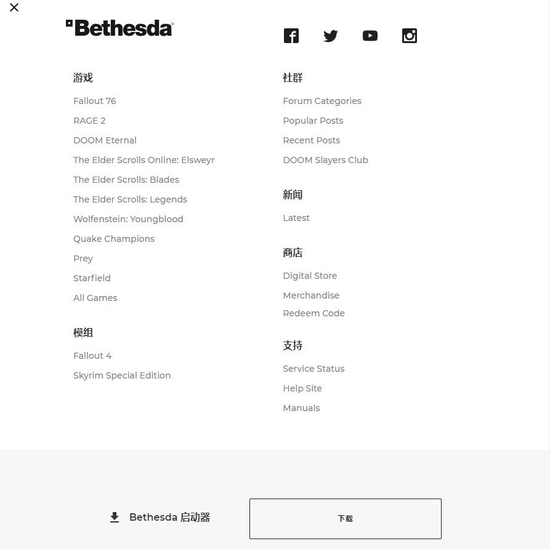Screen dimensions: 550x549
Task: Open the Instagram camera icon
Action: point(410,36)
